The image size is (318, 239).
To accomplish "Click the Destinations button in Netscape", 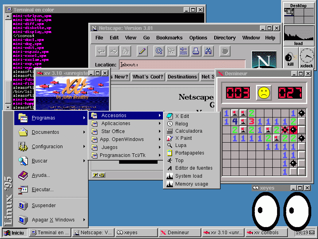I will pyautogui.click(x=182, y=77).
